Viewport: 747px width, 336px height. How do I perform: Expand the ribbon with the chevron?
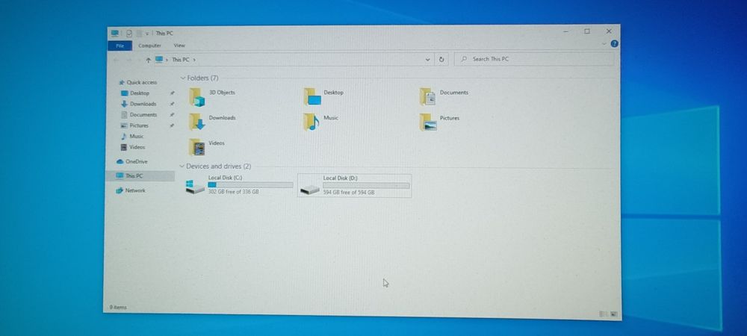[x=604, y=44]
